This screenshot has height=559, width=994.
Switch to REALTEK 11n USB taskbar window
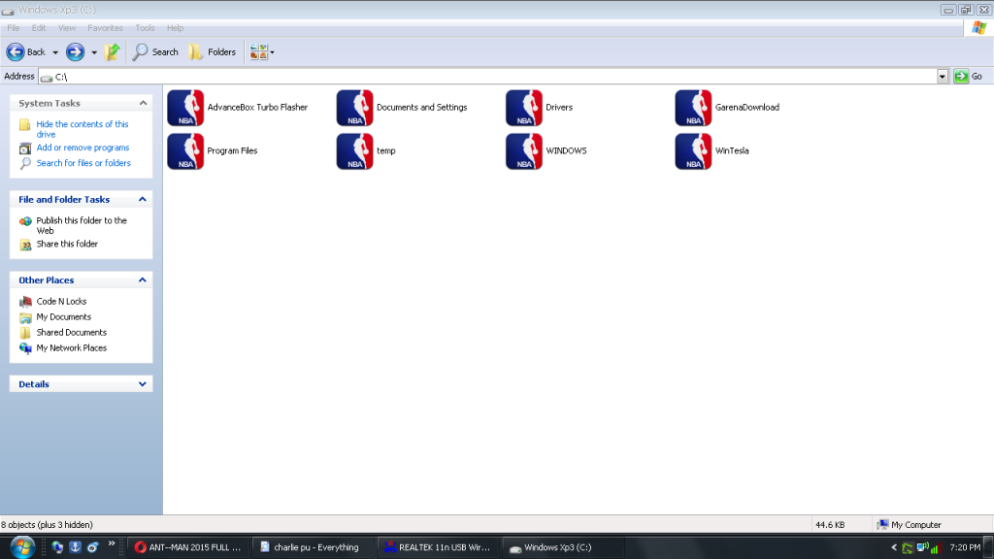pyautogui.click(x=437, y=547)
